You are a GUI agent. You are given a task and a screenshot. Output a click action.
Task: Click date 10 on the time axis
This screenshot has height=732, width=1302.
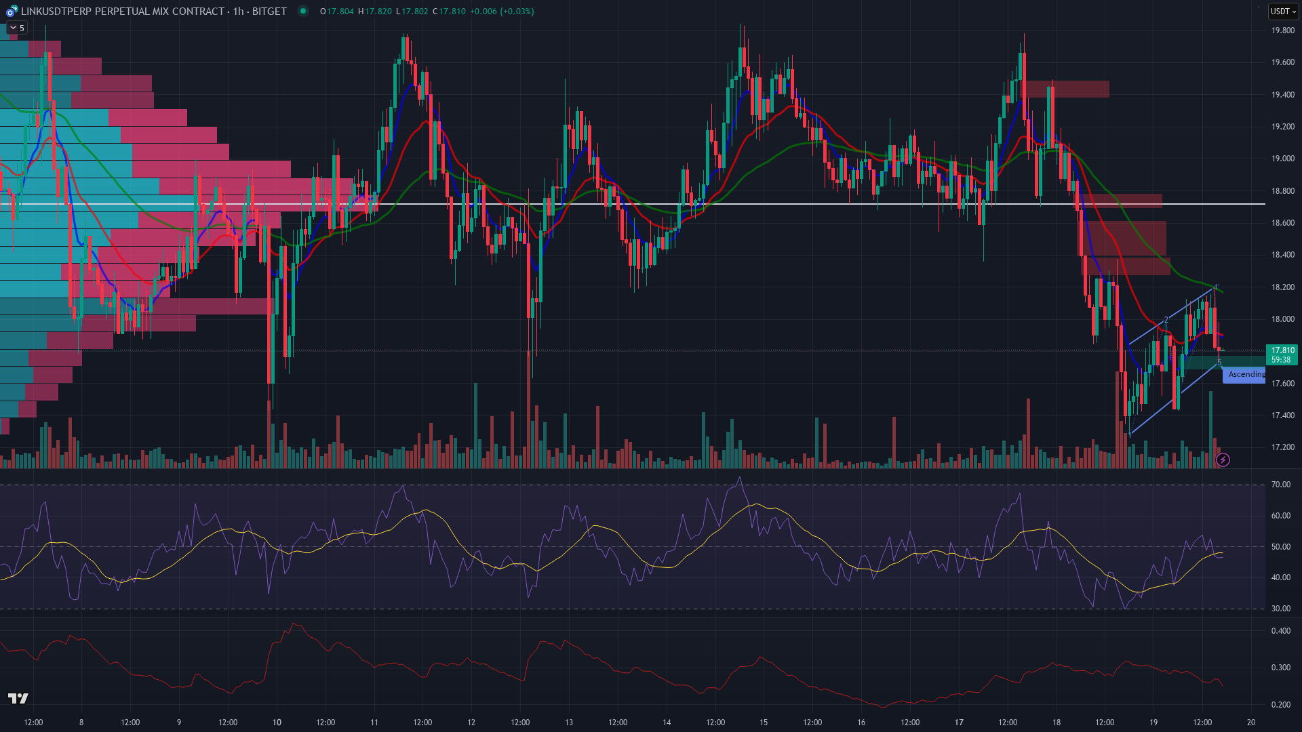(x=277, y=722)
